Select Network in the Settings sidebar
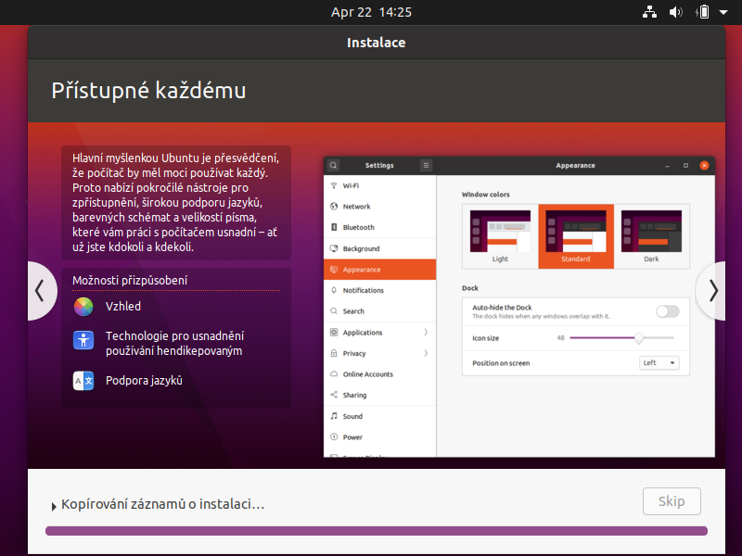 [x=380, y=207]
